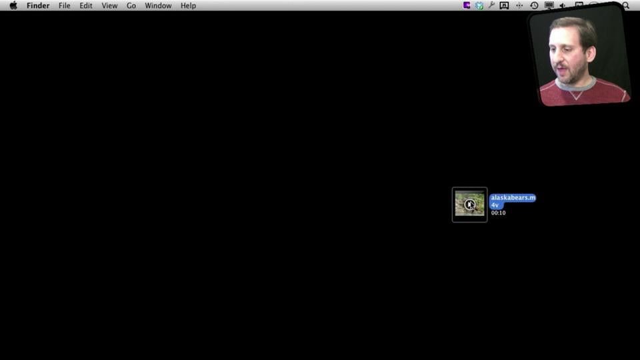Image resolution: width=640 pixels, height=360 pixels.
Task: Click the purple menu bar app icon
Action: pos(467,5)
